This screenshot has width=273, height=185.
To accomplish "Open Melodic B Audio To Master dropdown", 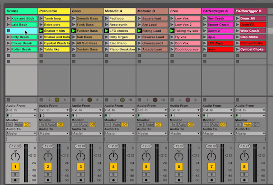I will pyautogui.click(x=152, y=133).
